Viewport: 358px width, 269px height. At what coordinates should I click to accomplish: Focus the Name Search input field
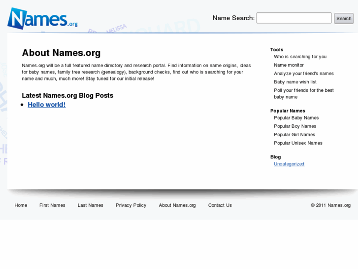click(294, 18)
